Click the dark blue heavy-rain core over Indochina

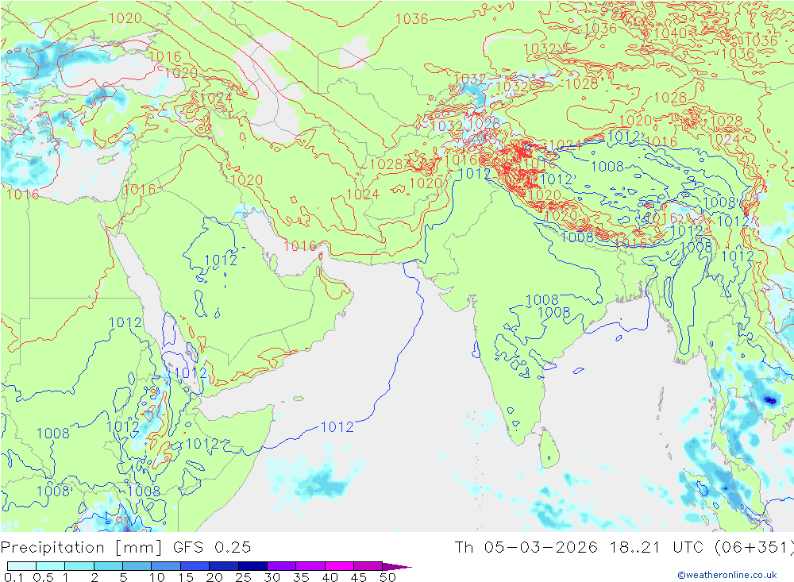(x=770, y=400)
